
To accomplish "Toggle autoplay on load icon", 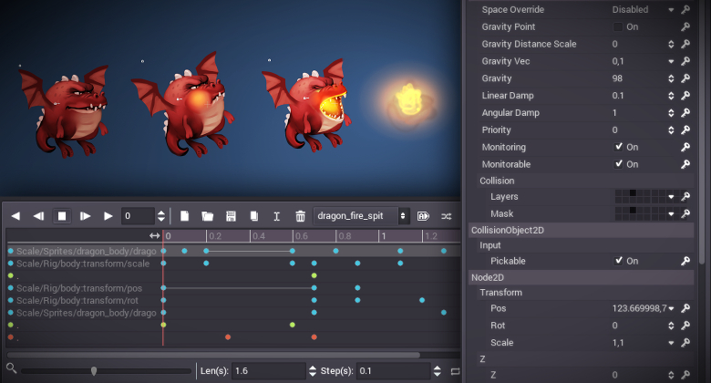I will point(424,216).
